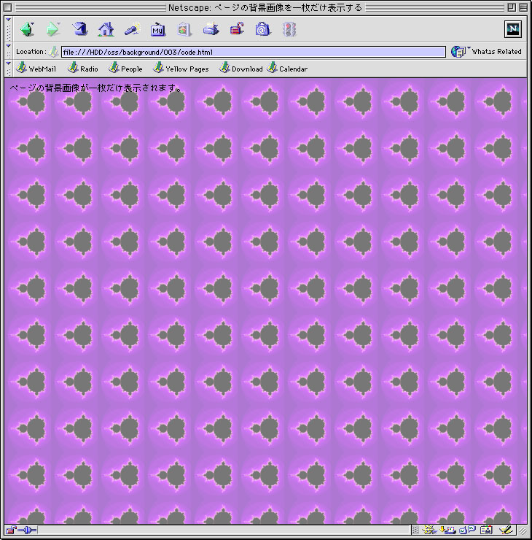Open the Yellow Pages bookmark

pos(181,69)
